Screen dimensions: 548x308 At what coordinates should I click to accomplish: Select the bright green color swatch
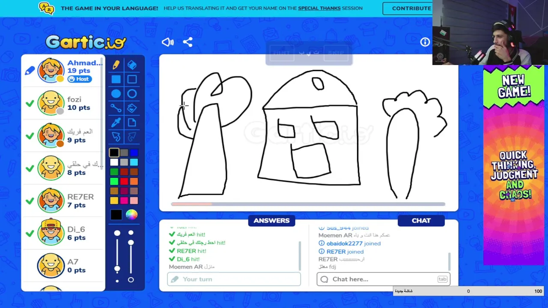point(114,181)
